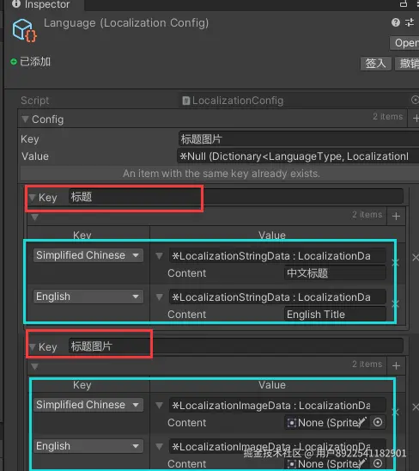Edit Content field containing 中文标题
This screenshot has height=471, width=419.
click(335, 273)
